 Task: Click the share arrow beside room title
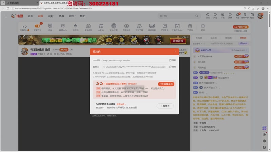[71, 50]
